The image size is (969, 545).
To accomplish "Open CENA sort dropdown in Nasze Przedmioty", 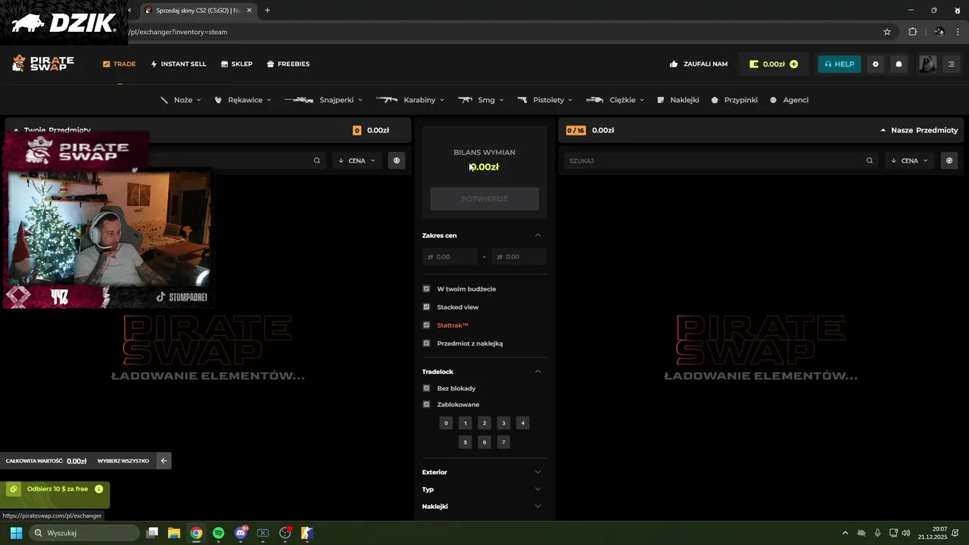I will pos(909,160).
